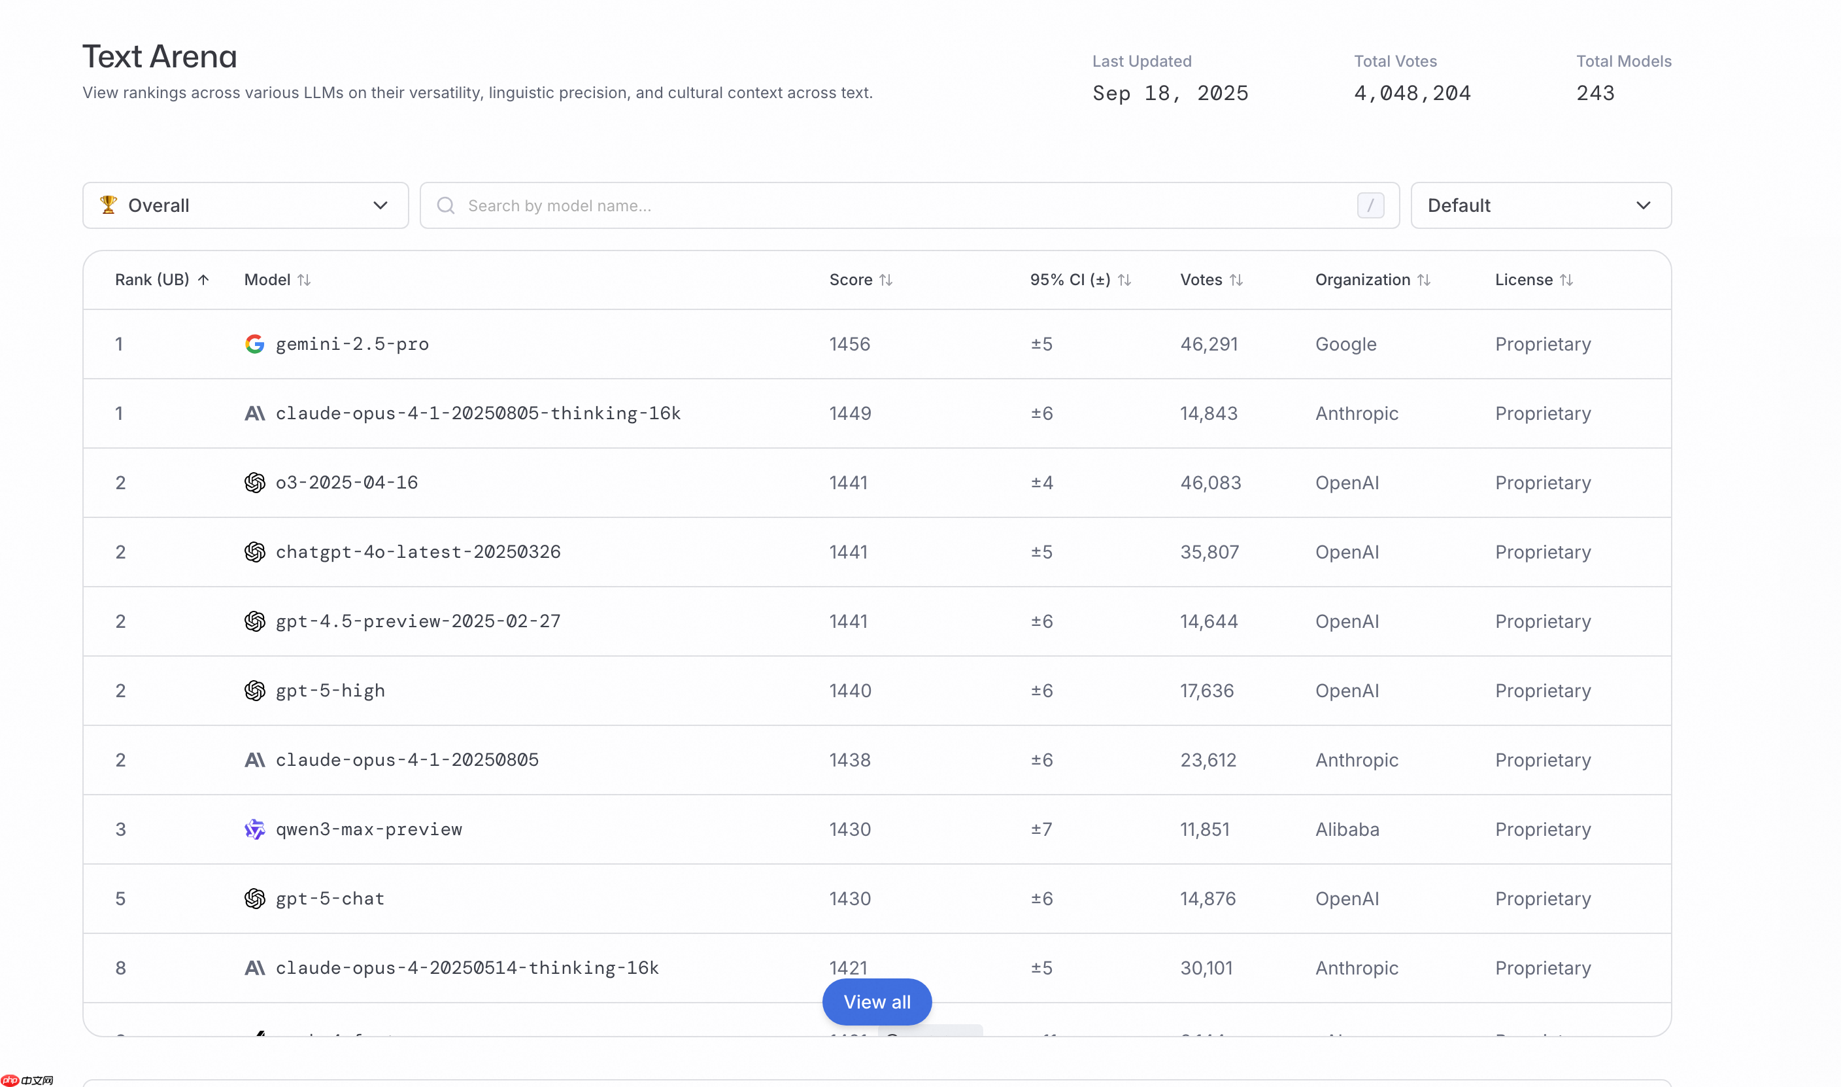Expand the Default view dropdown

click(x=1540, y=206)
